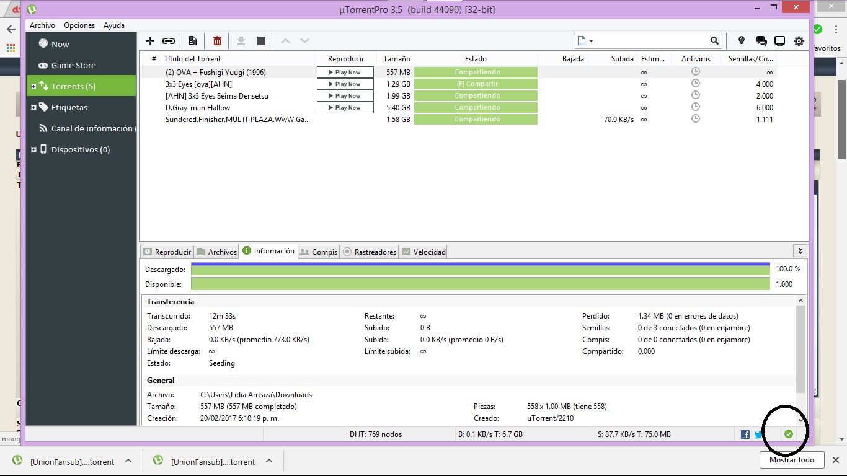Click the remote monitor icon in toolbar
The height and width of the screenshot is (476, 847).
[780, 41]
